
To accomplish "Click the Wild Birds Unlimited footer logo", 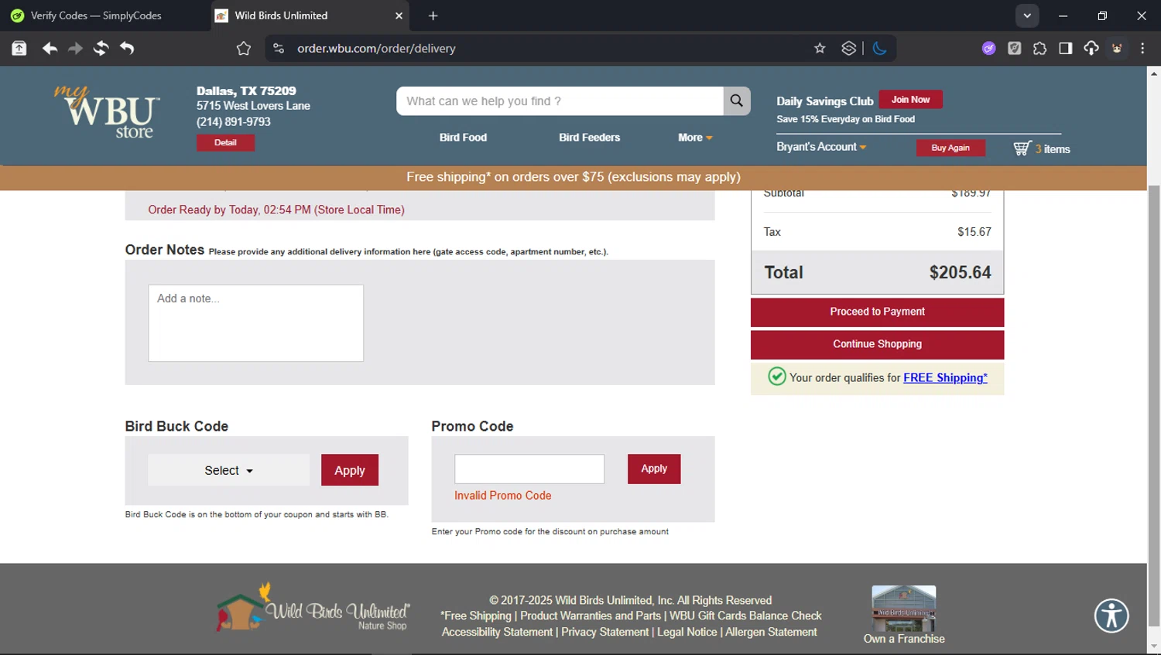I will [x=313, y=607].
